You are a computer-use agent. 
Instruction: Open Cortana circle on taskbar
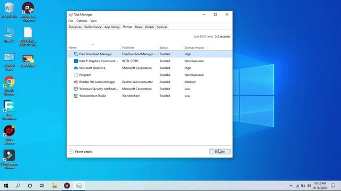click(30, 186)
